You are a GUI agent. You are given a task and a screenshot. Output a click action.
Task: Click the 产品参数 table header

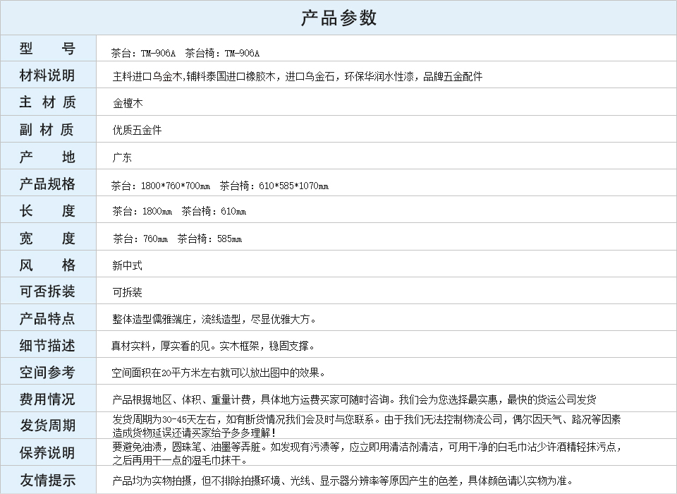click(338, 18)
